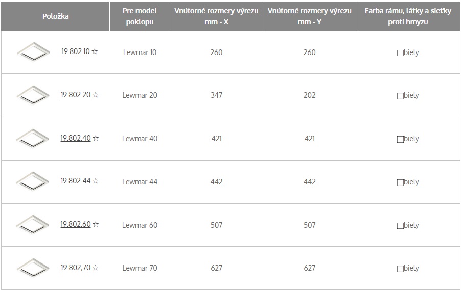Viewport: 461px width, 290px height.
Task: Open the Lewmar 70 product thumbnail
Action: point(33,268)
